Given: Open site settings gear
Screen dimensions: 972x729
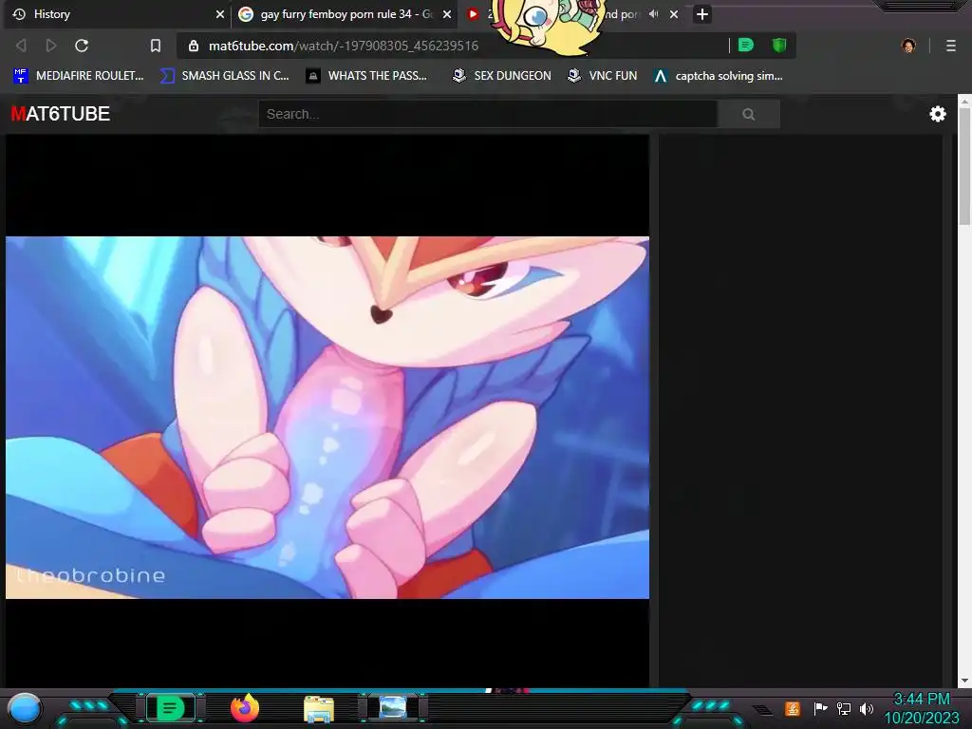Looking at the screenshot, I should coord(937,114).
